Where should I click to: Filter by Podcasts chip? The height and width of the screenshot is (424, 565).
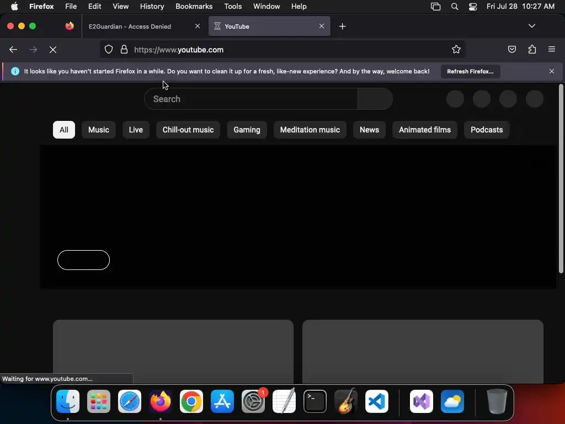487,130
